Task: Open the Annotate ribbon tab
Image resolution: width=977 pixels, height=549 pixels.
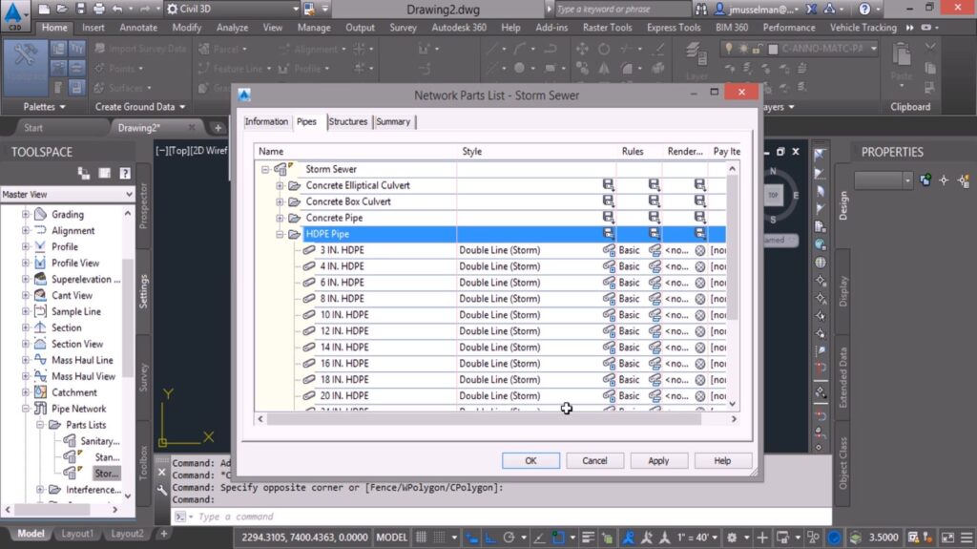Action: (x=138, y=28)
